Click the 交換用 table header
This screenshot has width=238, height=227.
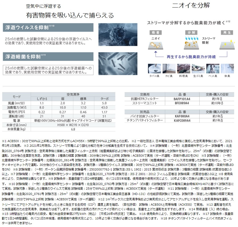tap(145, 95)
